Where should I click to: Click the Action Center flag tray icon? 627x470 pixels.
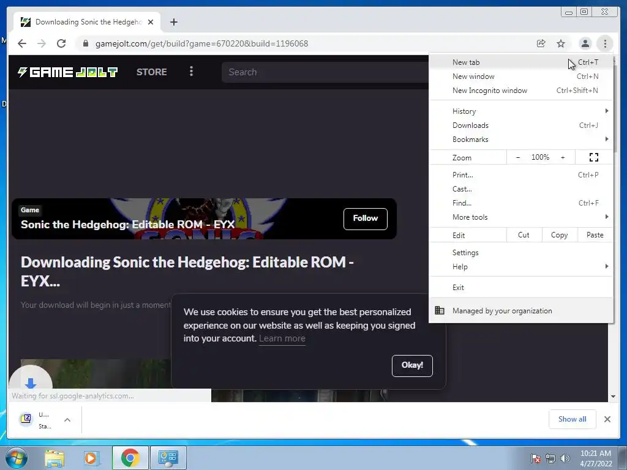coord(535,458)
